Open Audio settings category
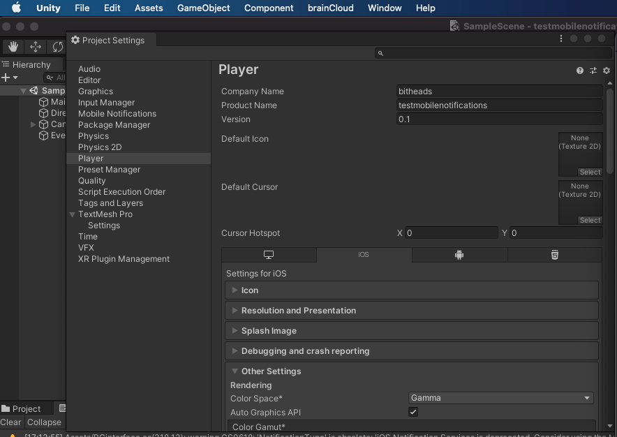This screenshot has width=617, height=437. pos(89,69)
